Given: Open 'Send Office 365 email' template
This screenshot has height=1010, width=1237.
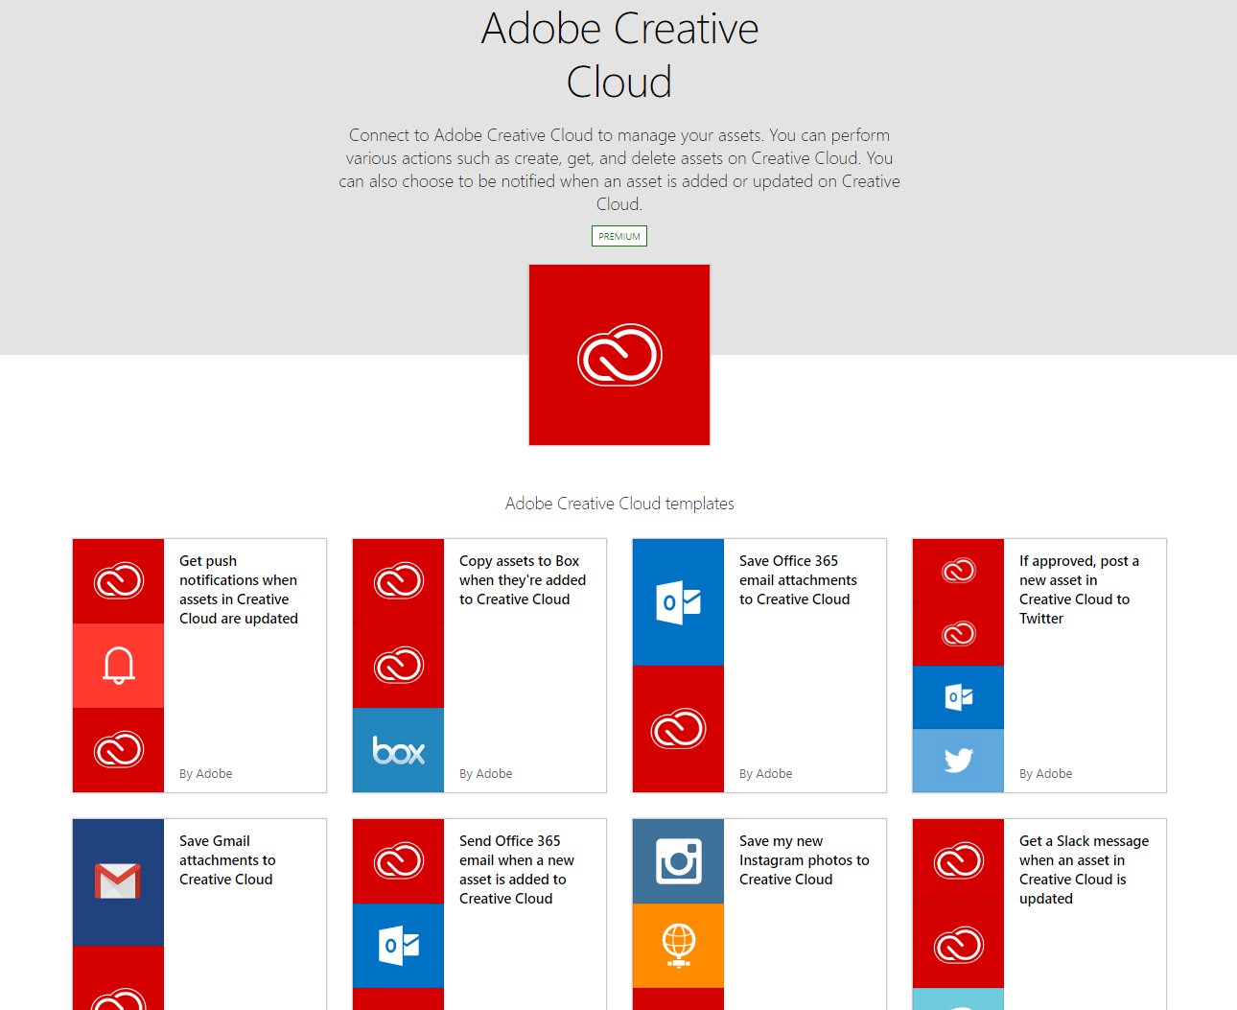Looking at the screenshot, I should click(x=516, y=870).
